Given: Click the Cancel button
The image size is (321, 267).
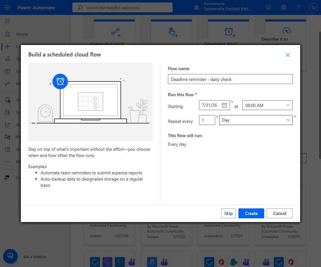Looking at the screenshot, I should coord(279,213).
